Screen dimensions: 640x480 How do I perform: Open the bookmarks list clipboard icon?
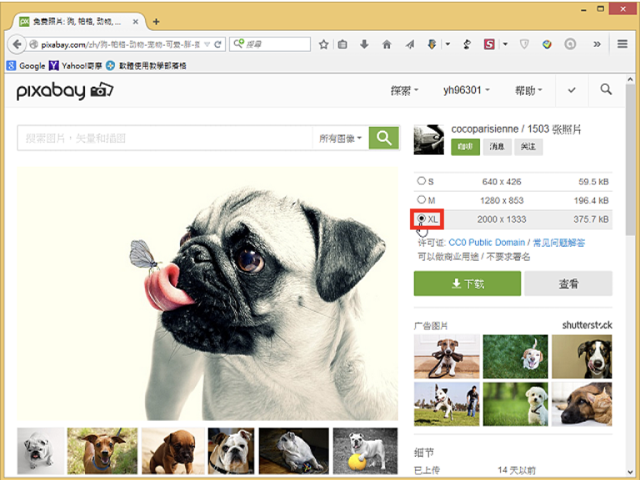click(342, 44)
